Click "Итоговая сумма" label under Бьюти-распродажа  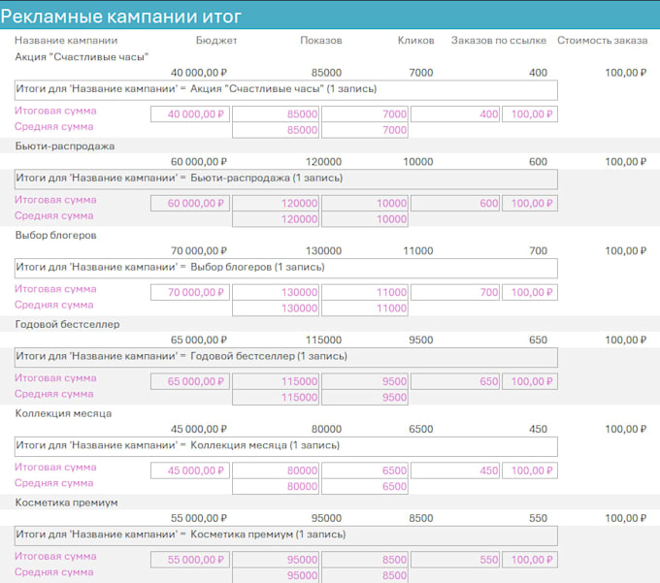[55, 200]
